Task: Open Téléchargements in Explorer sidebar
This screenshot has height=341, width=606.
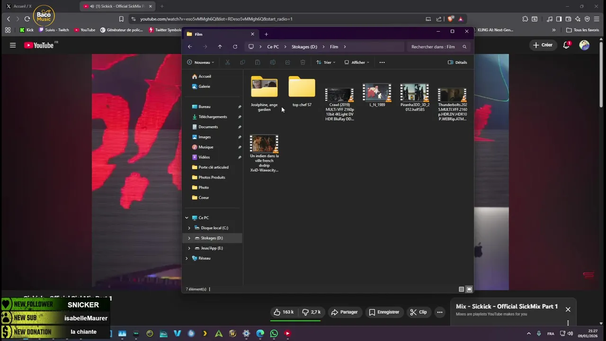Action: pyautogui.click(x=213, y=117)
